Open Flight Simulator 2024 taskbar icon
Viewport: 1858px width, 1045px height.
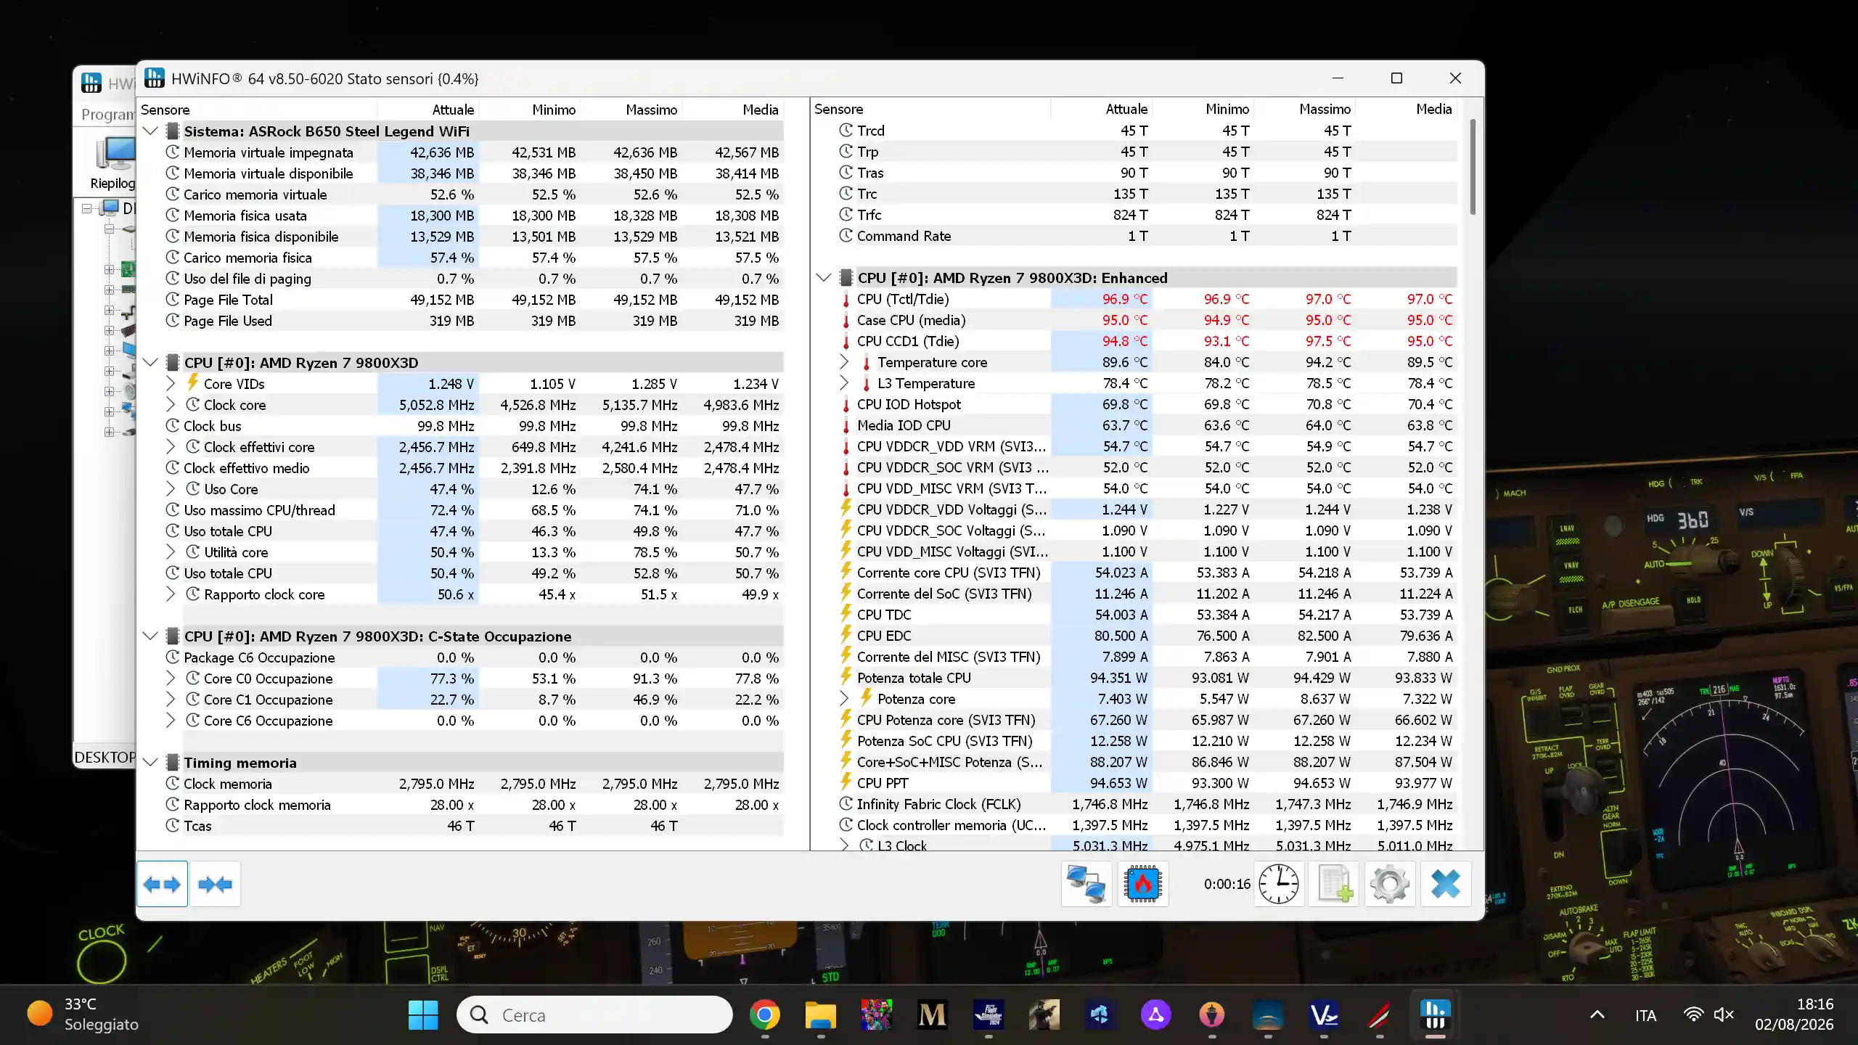989,1015
